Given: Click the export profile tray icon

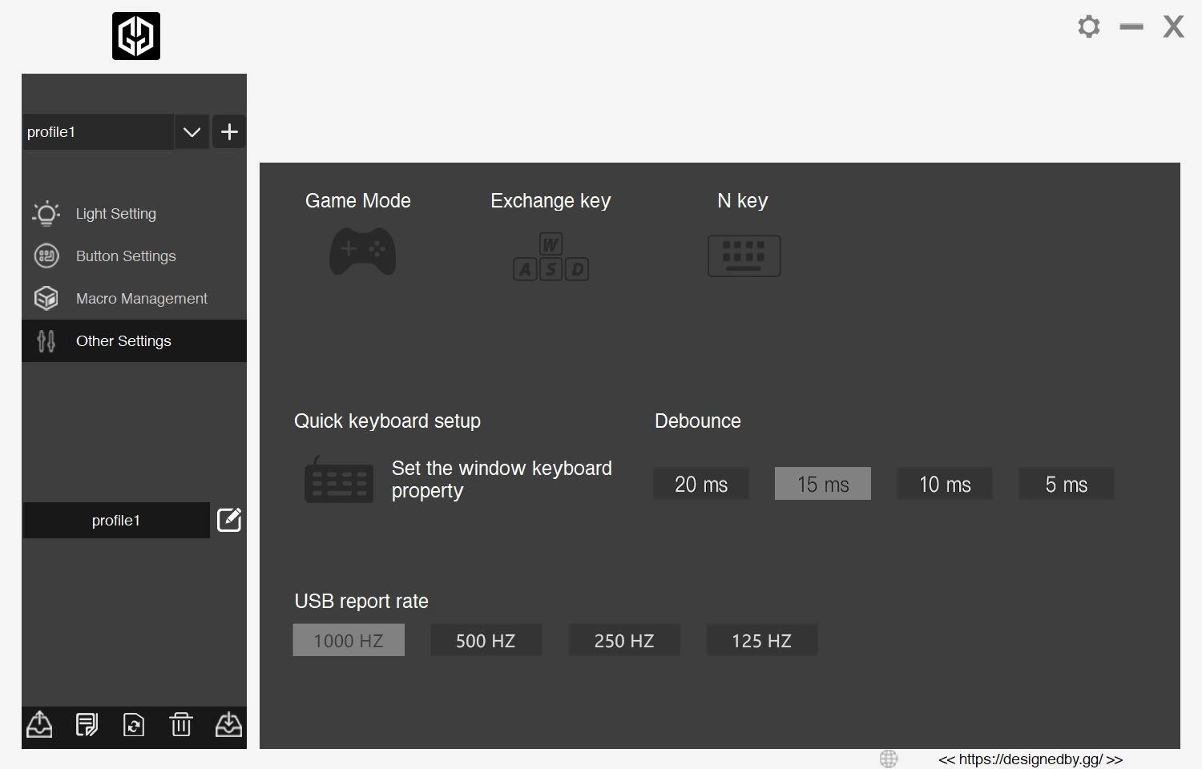Looking at the screenshot, I should coord(39,724).
